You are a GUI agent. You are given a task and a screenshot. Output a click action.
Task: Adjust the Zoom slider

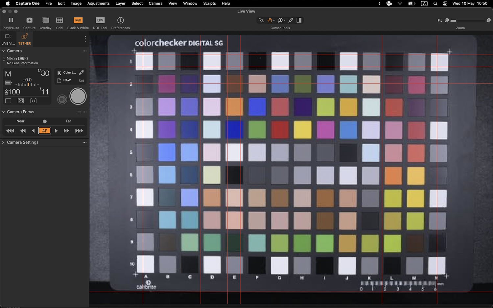[467, 21]
